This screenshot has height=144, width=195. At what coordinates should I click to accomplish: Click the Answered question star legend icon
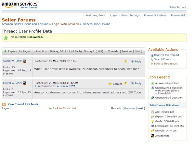point(152,83)
